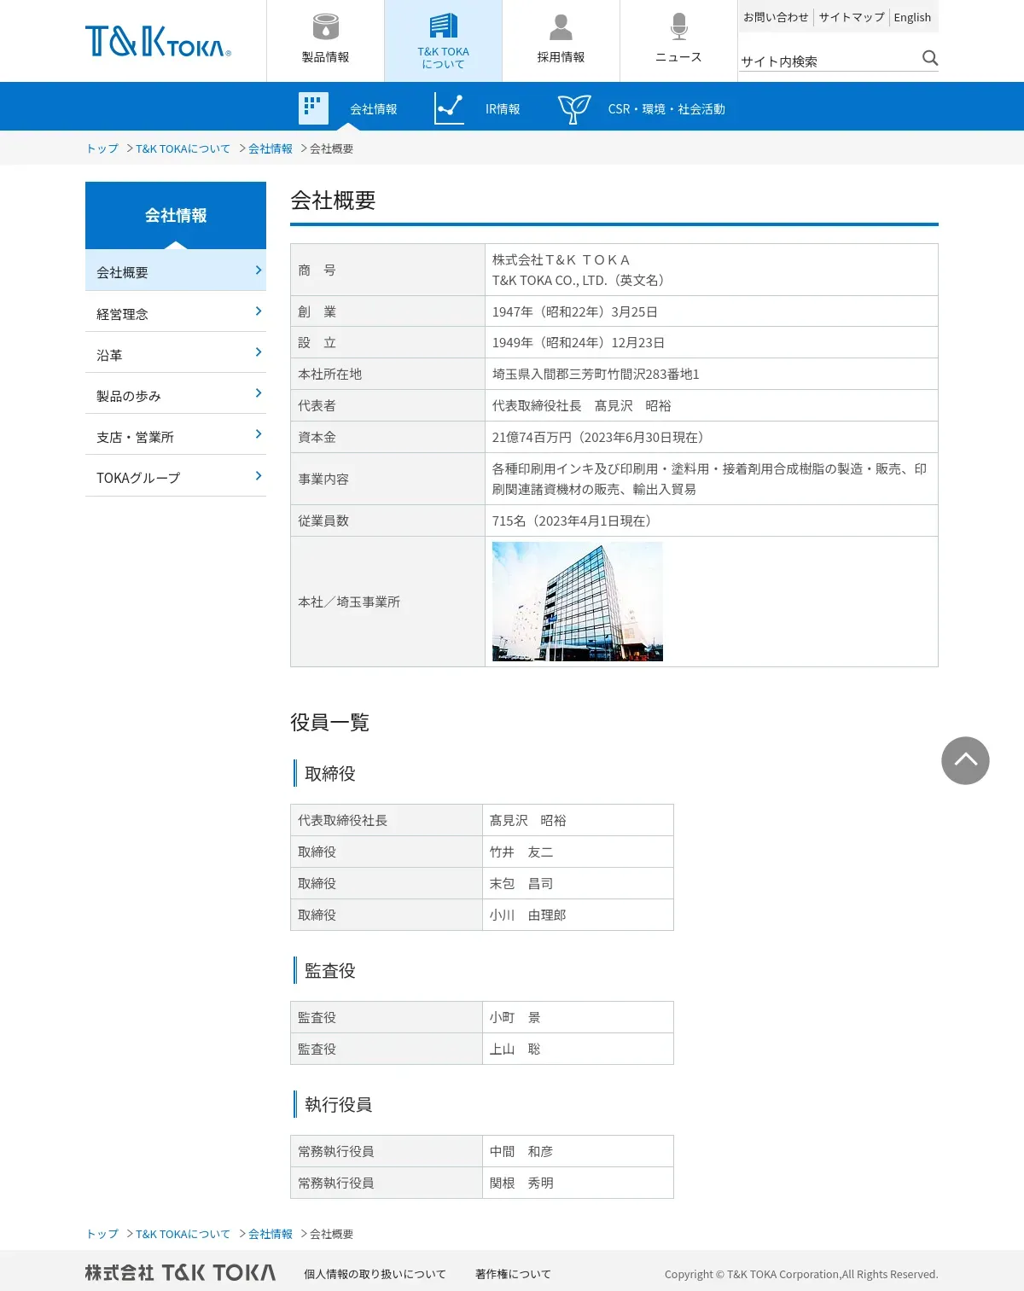1024x1291 pixels.
Task: Click top breadcrumb T&K TOKAについて link
Action: coord(183,148)
